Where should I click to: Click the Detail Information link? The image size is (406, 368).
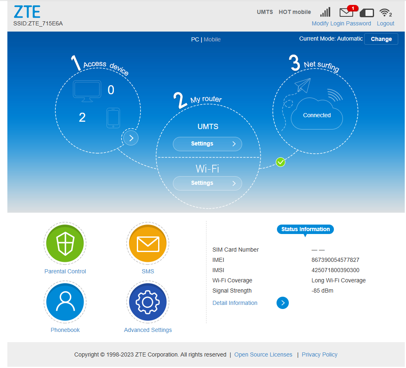tap(235, 303)
